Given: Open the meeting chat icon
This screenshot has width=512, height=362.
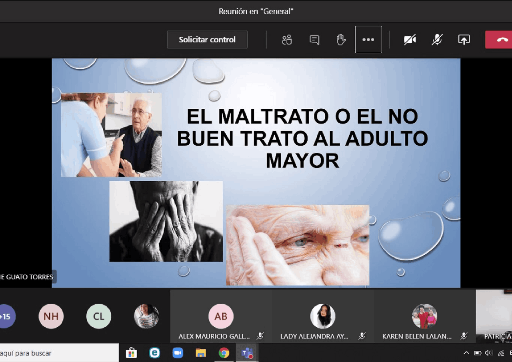Looking at the screenshot, I should 314,40.
